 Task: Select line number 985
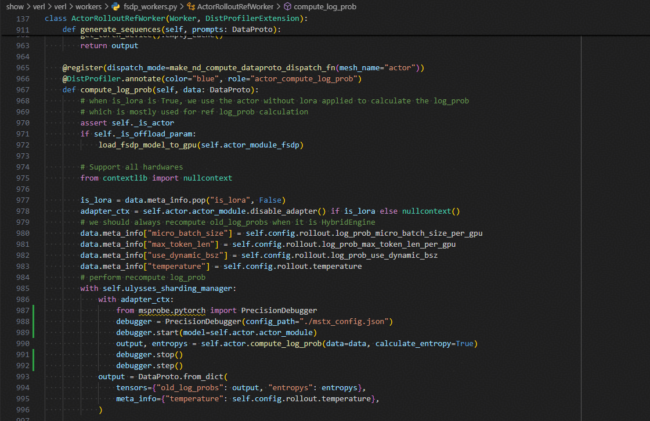[23, 288]
